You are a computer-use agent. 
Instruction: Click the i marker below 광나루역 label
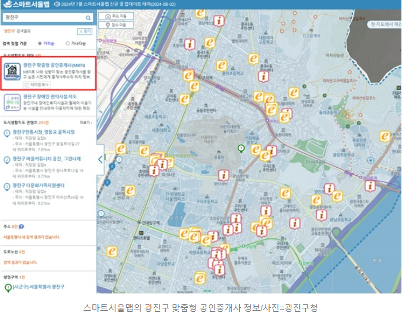(370, 186)
